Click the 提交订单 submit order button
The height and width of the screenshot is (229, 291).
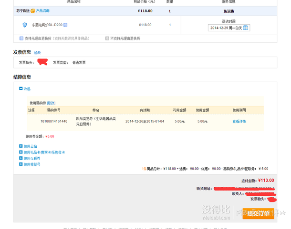point(258,213)
